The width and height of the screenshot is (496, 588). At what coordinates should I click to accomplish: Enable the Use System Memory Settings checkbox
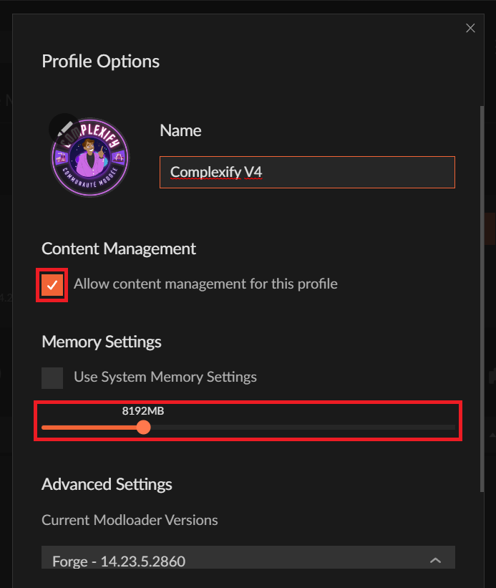pyautogui.click(x=52, y=377)
